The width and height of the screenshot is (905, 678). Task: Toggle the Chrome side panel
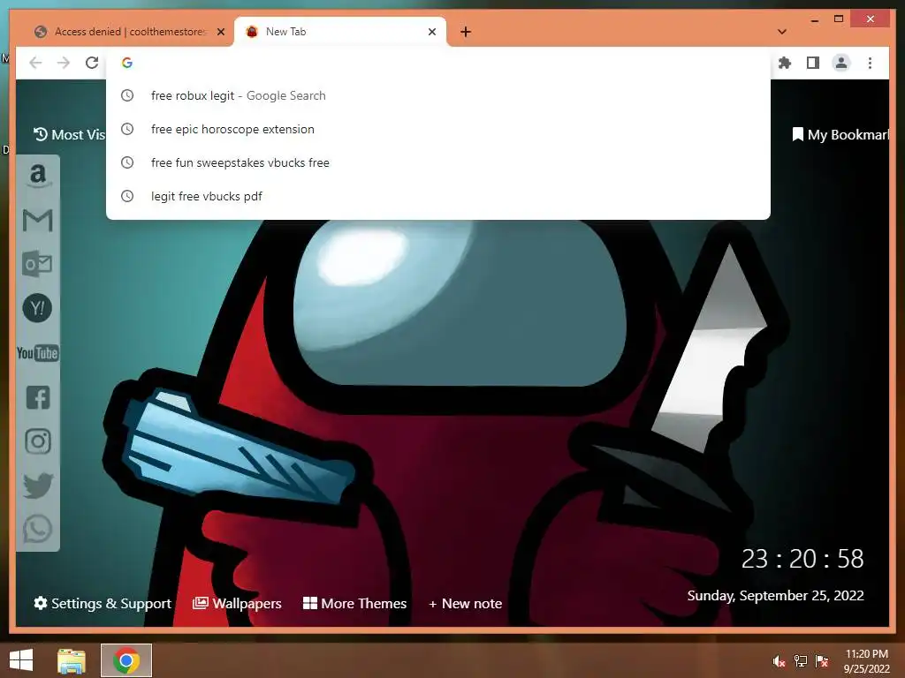(813, 63)
